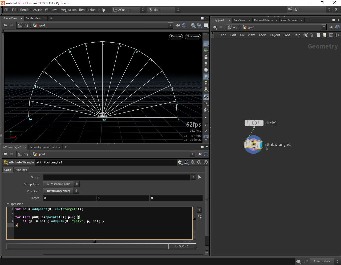Click the wrench tools icon in network editor
Image resolution: width=341 pixels, height=265 pixels.
coord(306,35)
